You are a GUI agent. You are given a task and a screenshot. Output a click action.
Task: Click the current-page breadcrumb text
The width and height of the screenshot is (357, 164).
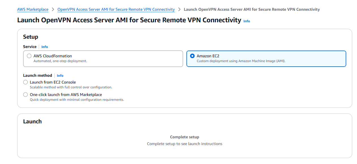[x=252, y=9]
